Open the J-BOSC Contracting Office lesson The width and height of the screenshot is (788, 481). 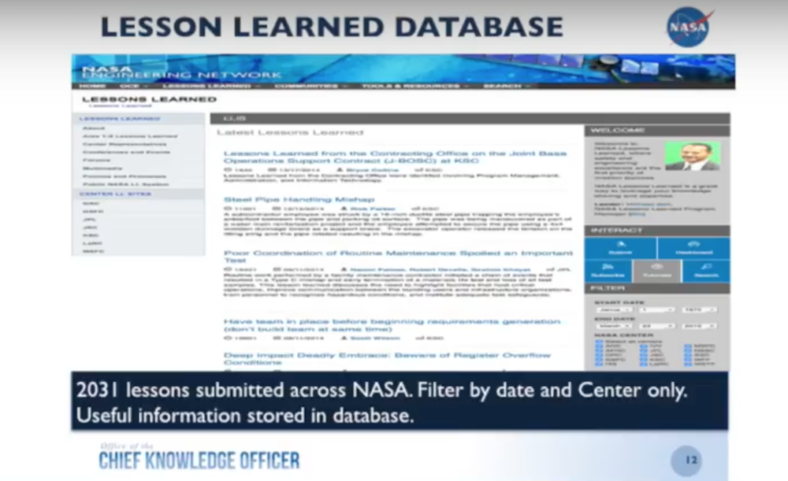395,157
